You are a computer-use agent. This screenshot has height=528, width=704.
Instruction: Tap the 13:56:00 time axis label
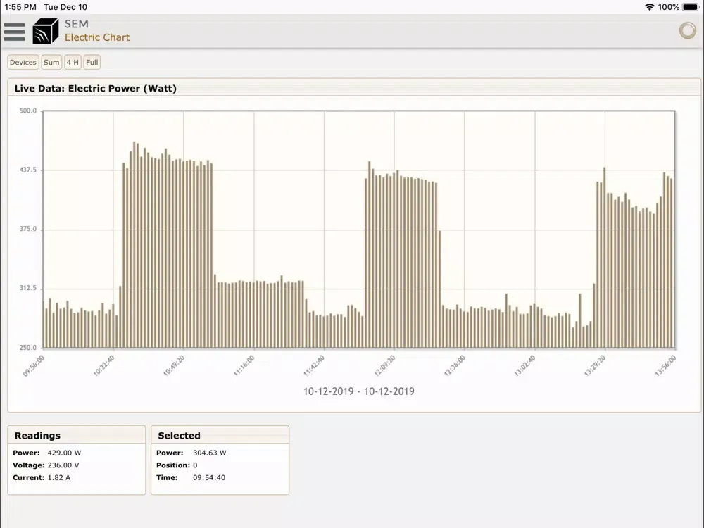665,365
